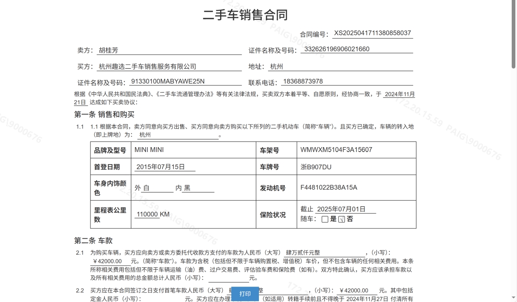Click the label 联系电话
Screen dimensions: 517x302
click(x=263, y=82)
